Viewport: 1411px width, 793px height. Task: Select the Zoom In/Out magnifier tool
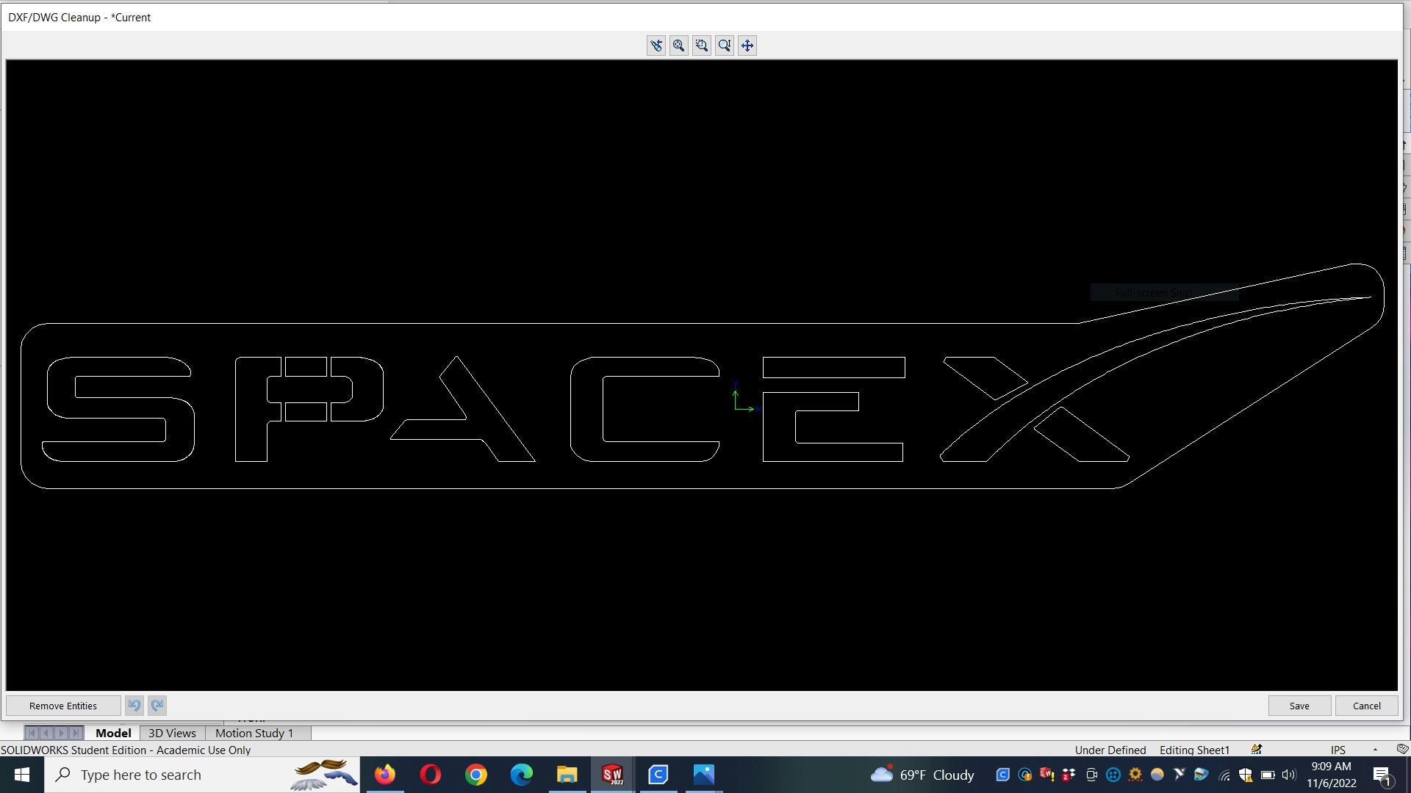724,45
